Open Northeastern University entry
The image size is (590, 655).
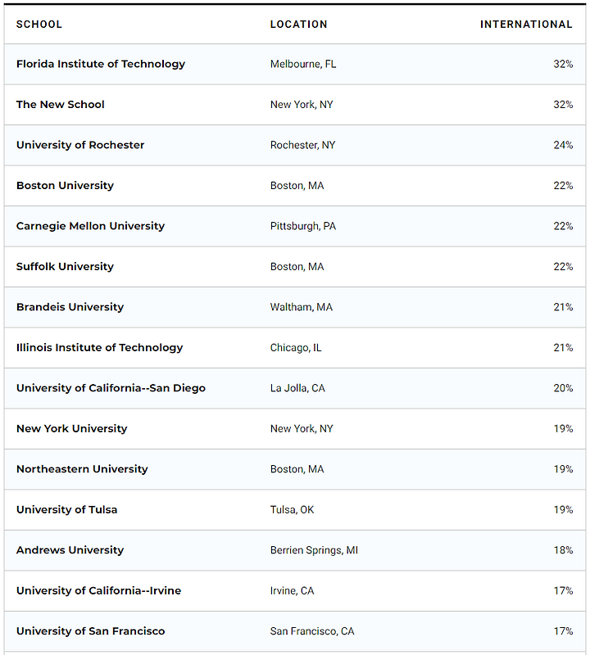(x=82, y=469)
